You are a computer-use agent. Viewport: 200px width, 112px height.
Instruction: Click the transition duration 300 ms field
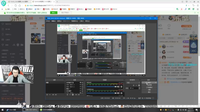pyautogui.click(x=133, y=88)
